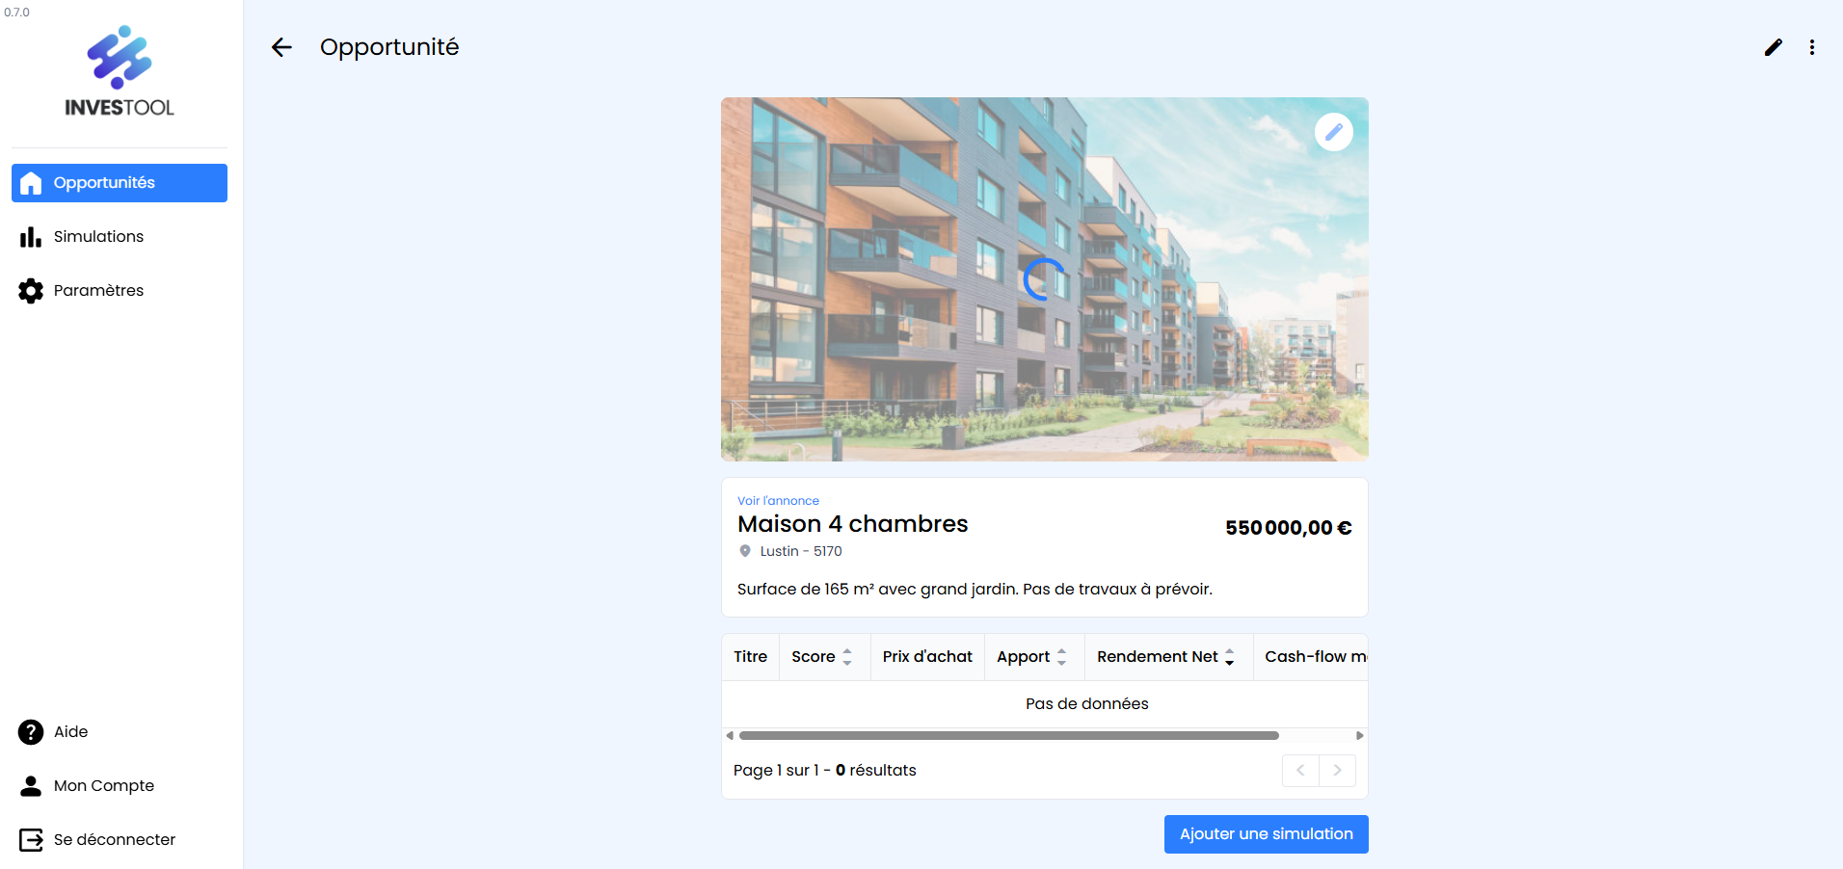Open the three-dot more options menu

click(1812, 47)
